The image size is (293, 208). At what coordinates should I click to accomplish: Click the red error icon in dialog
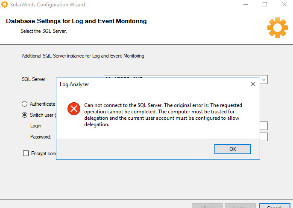coord(74,109)
